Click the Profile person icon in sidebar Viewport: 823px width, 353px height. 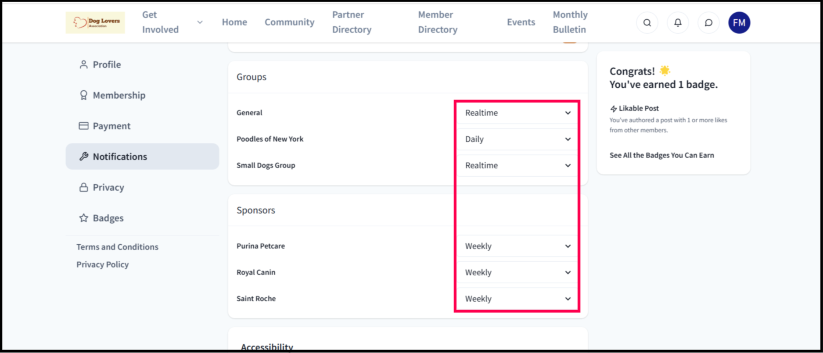pos(83,64)
